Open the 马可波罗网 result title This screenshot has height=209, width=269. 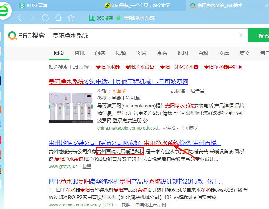(x=118, y=82)
